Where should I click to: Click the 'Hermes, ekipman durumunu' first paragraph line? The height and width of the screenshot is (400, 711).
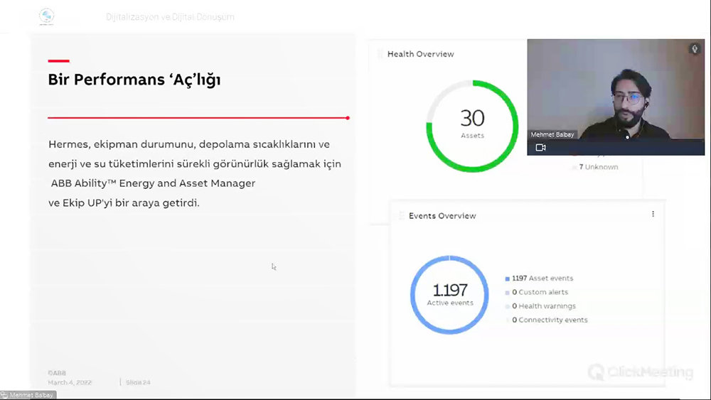(189, 144)
